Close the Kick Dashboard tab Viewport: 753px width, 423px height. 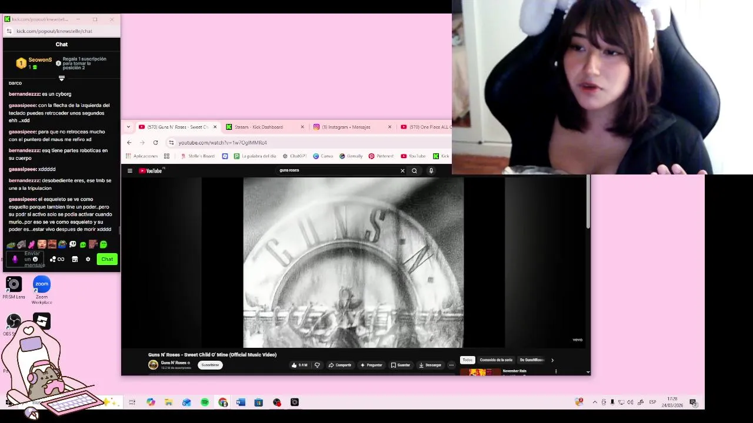click(x=302, y=127)
